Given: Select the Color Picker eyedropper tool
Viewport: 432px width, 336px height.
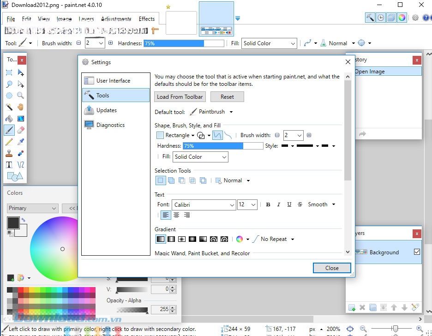Looking at the screenshot, I should pos(21,142).
